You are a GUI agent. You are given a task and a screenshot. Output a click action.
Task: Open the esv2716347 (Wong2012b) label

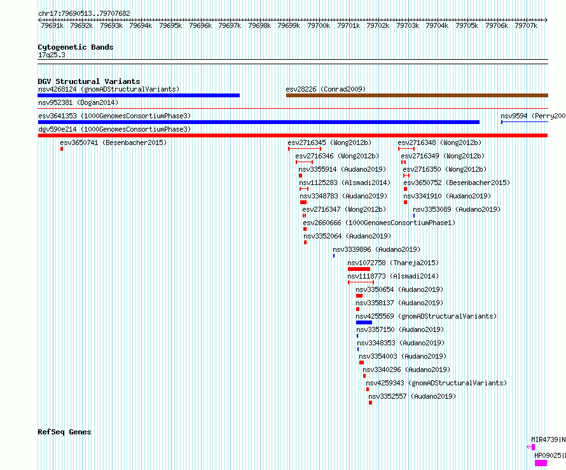pyautogui.click(x=344, y=209)
